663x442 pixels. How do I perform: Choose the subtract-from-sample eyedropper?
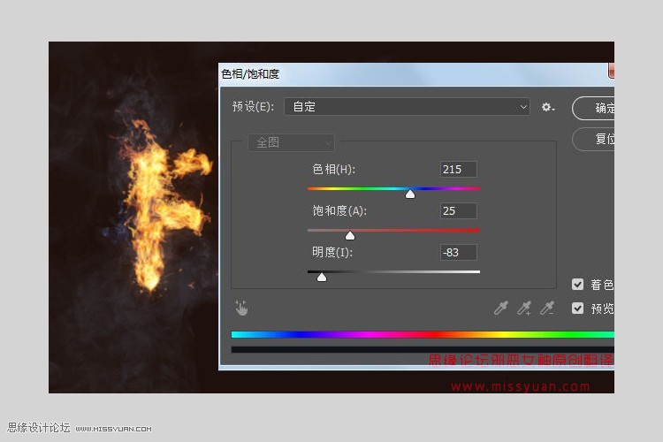(547, 308)
